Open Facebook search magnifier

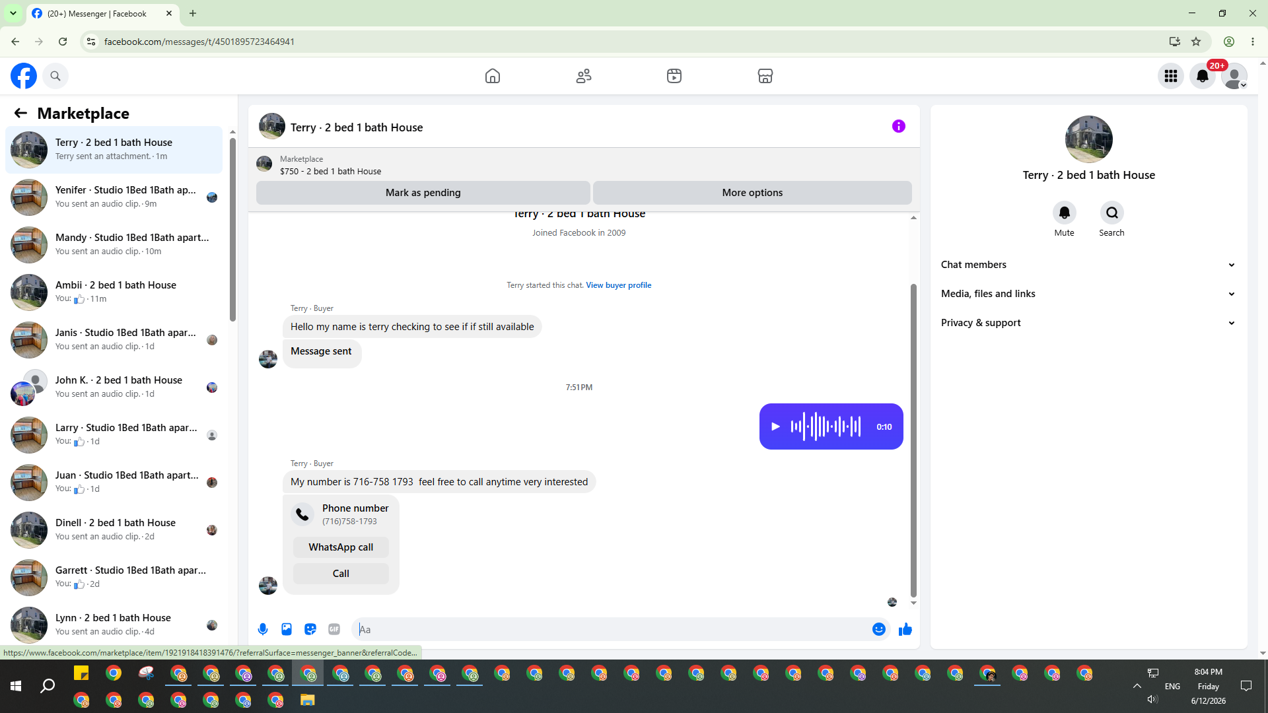[x=55, y=76]
